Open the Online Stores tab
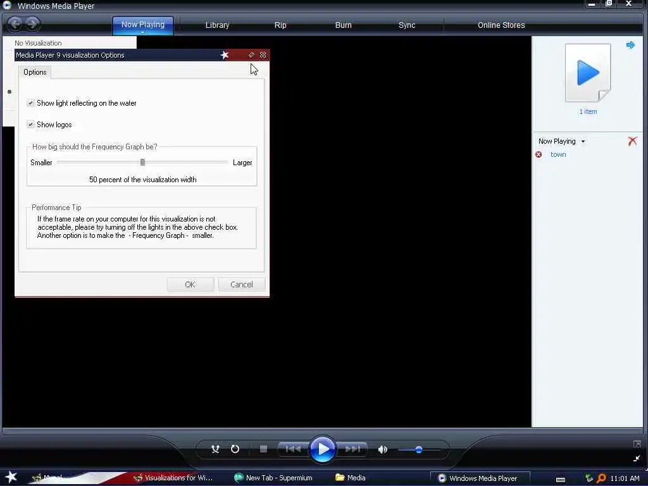648x486 pixels. coord(501,25)
